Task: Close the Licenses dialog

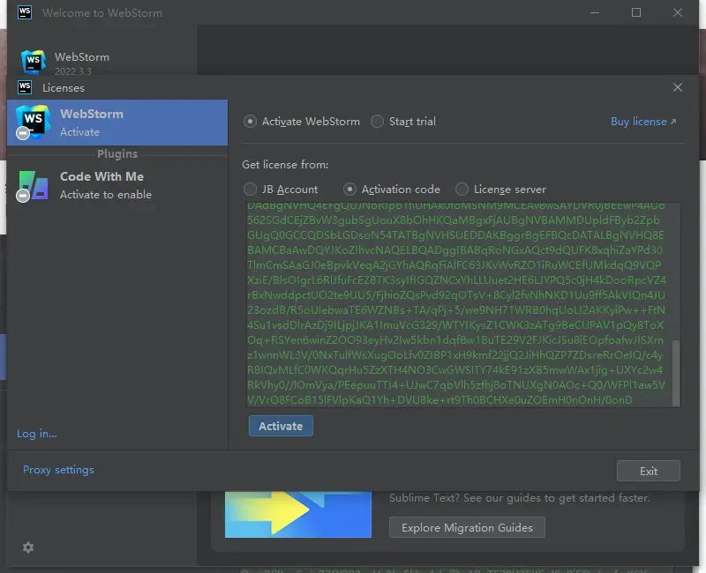Action: (678, 87)
